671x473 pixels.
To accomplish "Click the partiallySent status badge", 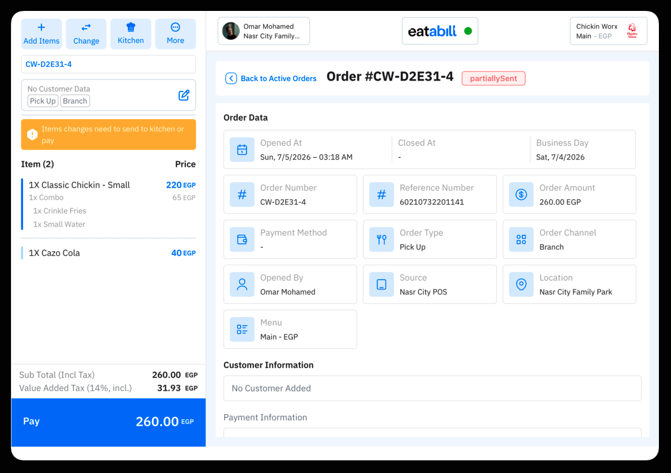I will pyautogui.click(x=494, y=78).
